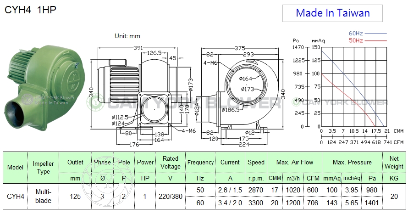Select the 'CYH4 1HP' title heading
This screenshot has width=408, height=214.
point(30,10)
